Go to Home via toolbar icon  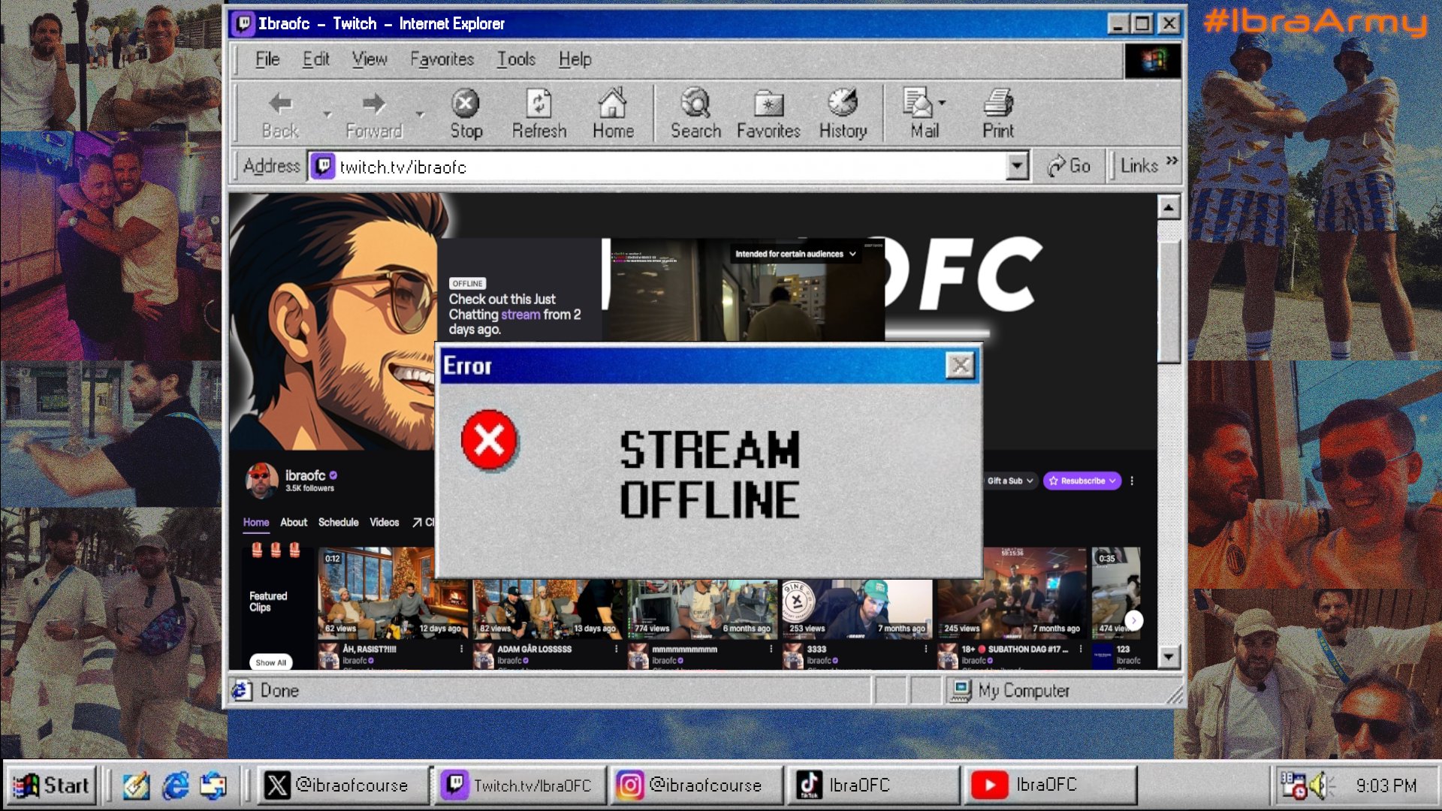click(613, 114)
